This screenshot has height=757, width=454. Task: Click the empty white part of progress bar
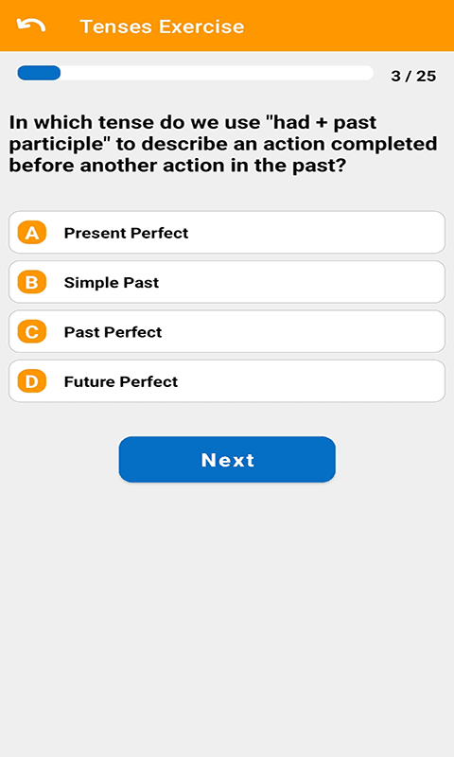218,73
